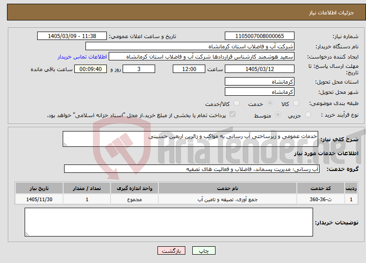Click the تعداد / مقدار column header
Viewport: 366px width, 263px height.
tap(87, 188)
